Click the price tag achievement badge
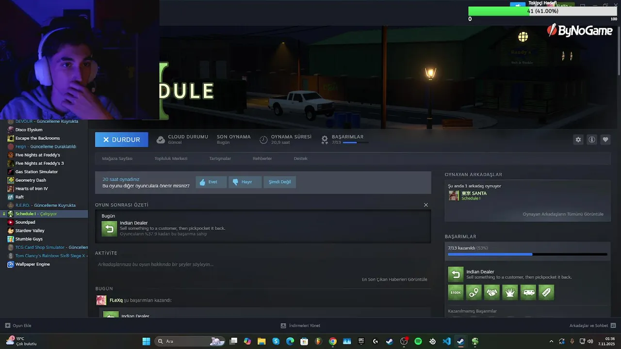621x349 pixels. point(546,292)
